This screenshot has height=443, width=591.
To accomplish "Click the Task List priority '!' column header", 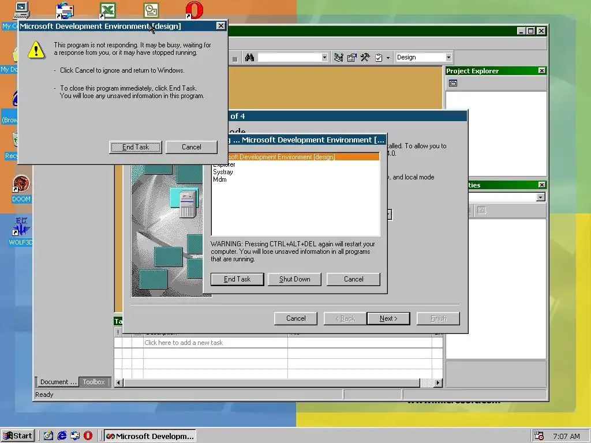I will [118, 332].
